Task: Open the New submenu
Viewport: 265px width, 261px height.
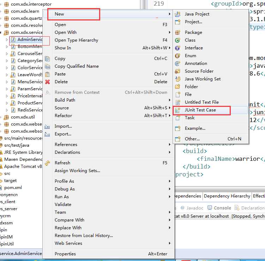Action: click(108, 14)
